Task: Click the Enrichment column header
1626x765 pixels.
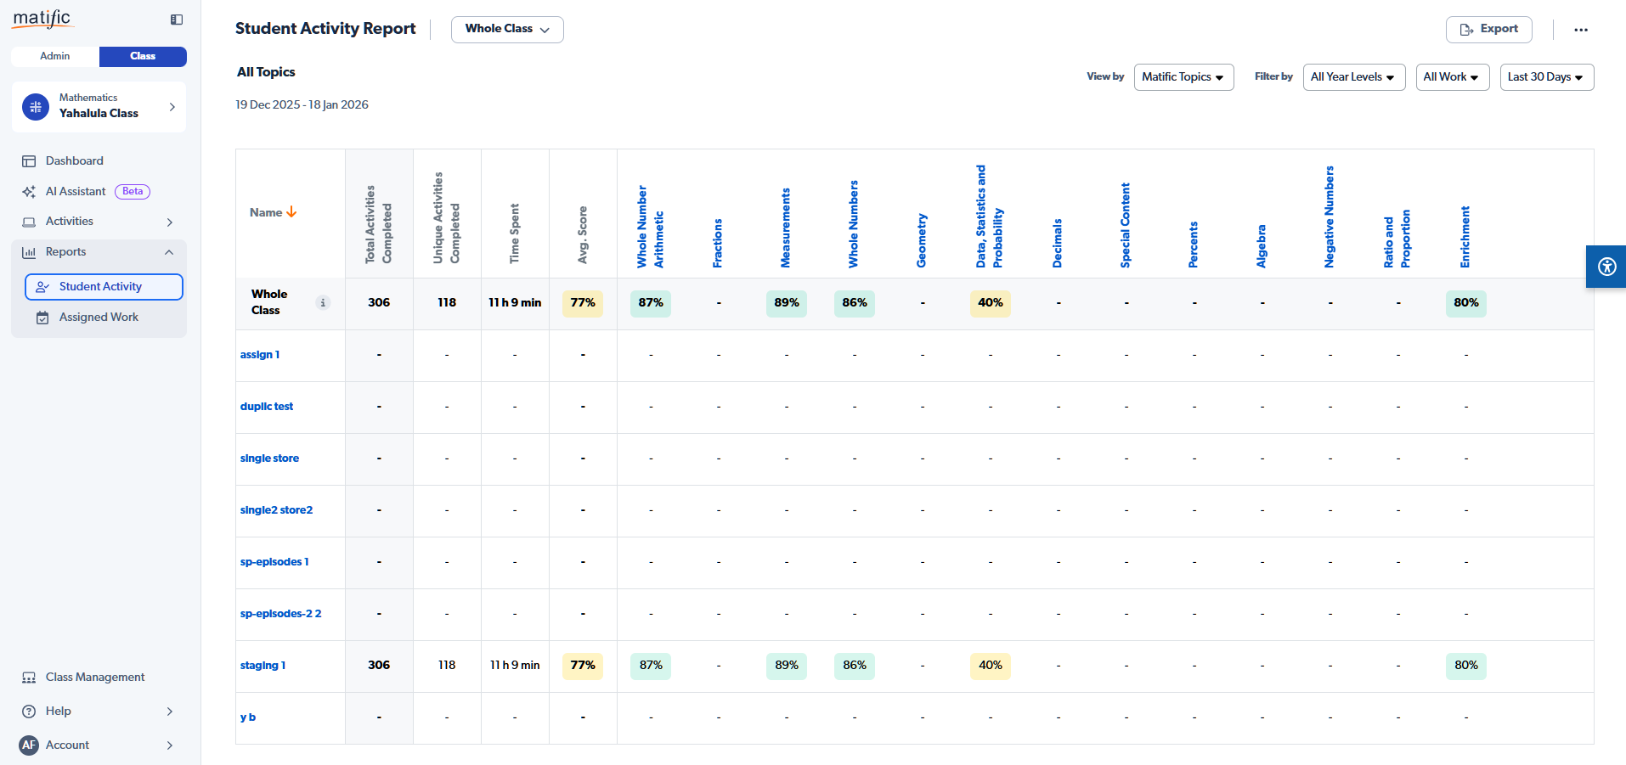Action: pyautogui.click(x=1465, y=237)
